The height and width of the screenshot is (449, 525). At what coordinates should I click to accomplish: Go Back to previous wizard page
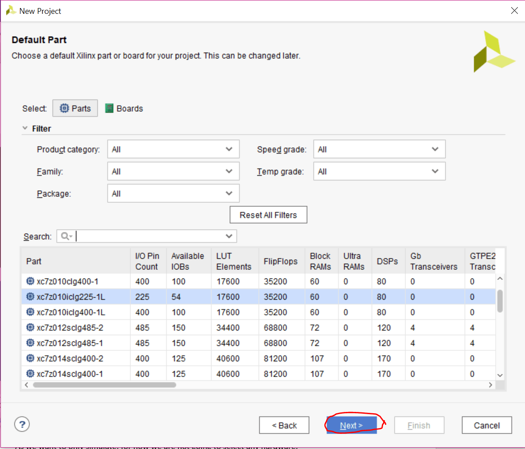click(x=284, y=425)
